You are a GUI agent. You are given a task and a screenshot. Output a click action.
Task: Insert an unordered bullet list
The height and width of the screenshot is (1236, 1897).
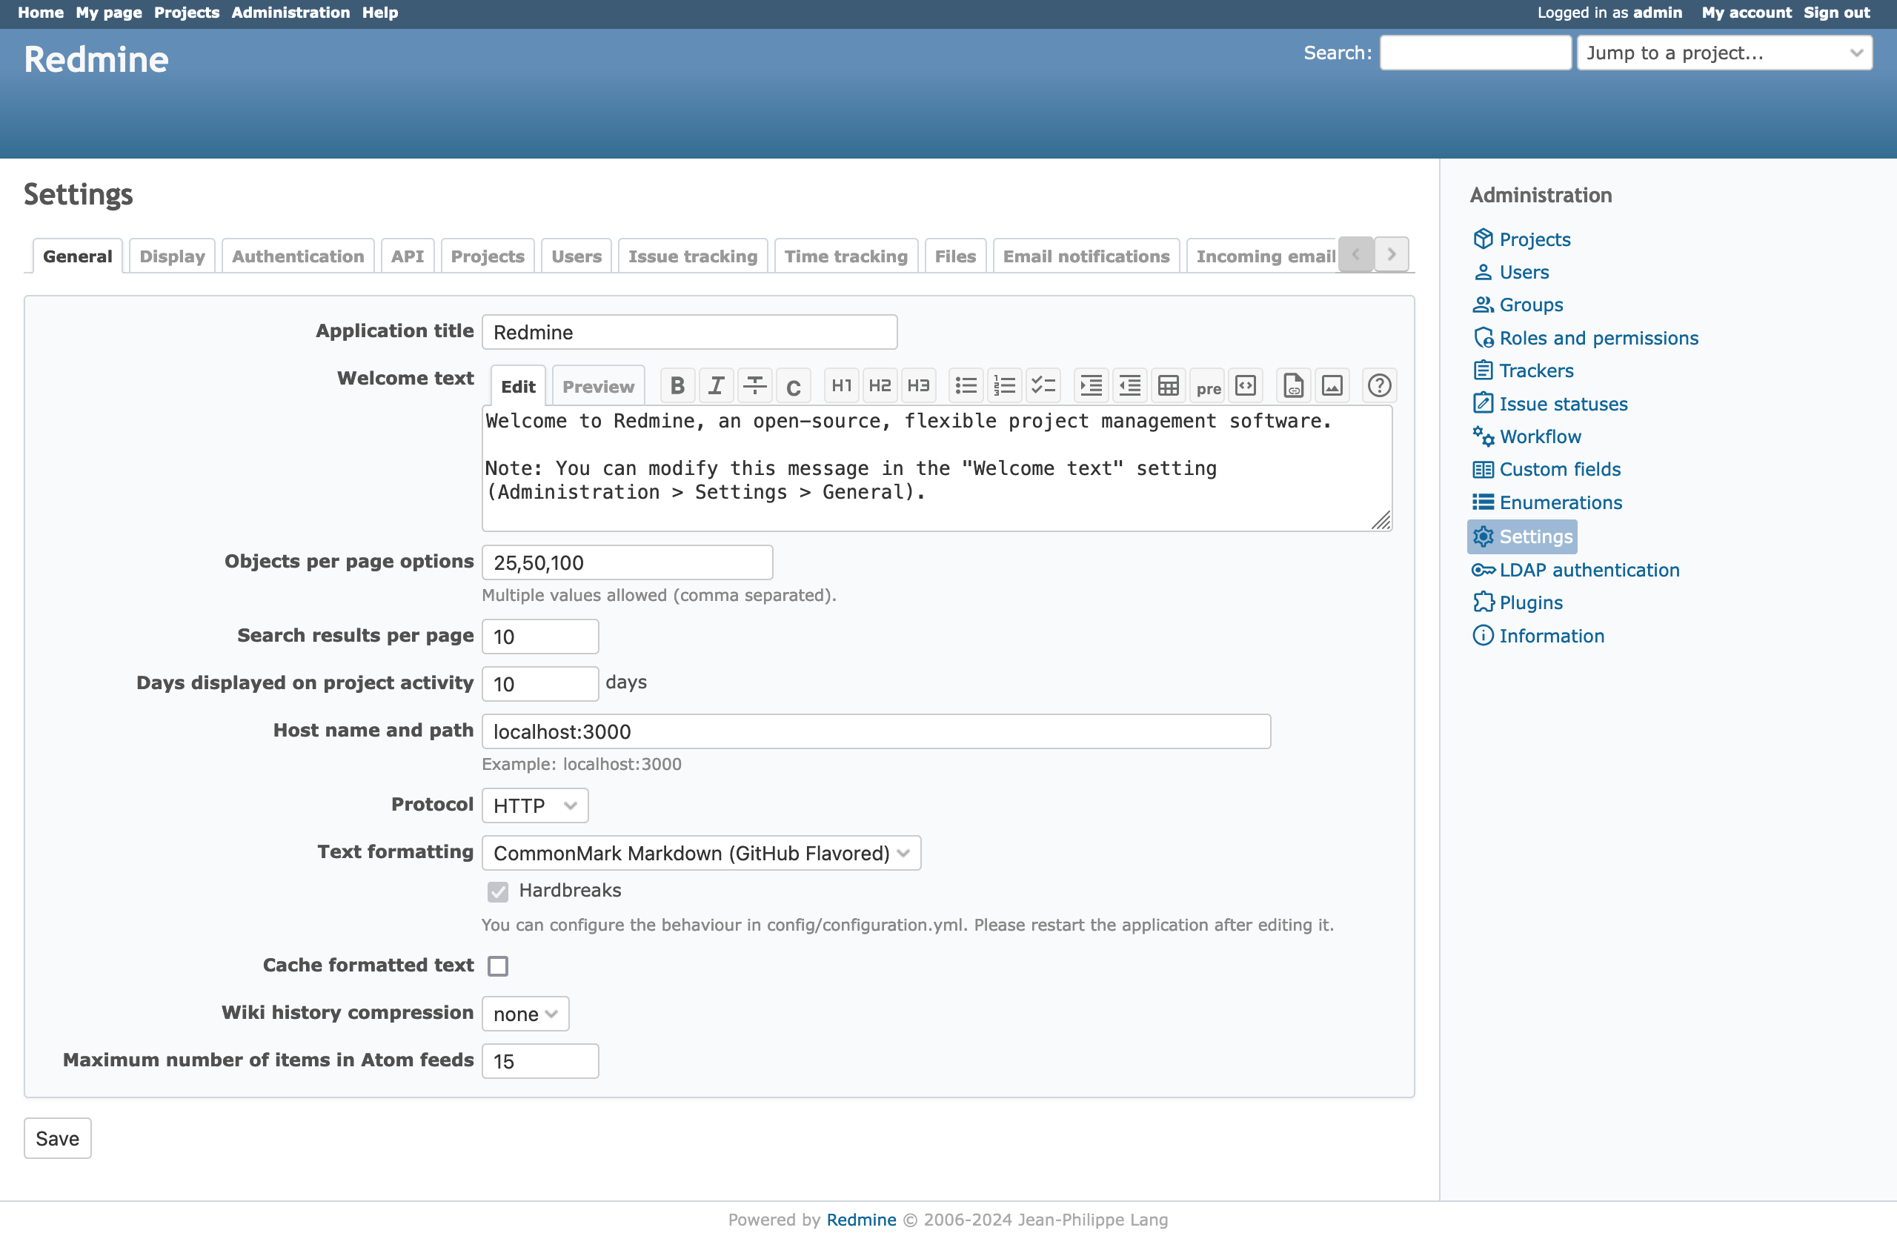tap(966, 387)
